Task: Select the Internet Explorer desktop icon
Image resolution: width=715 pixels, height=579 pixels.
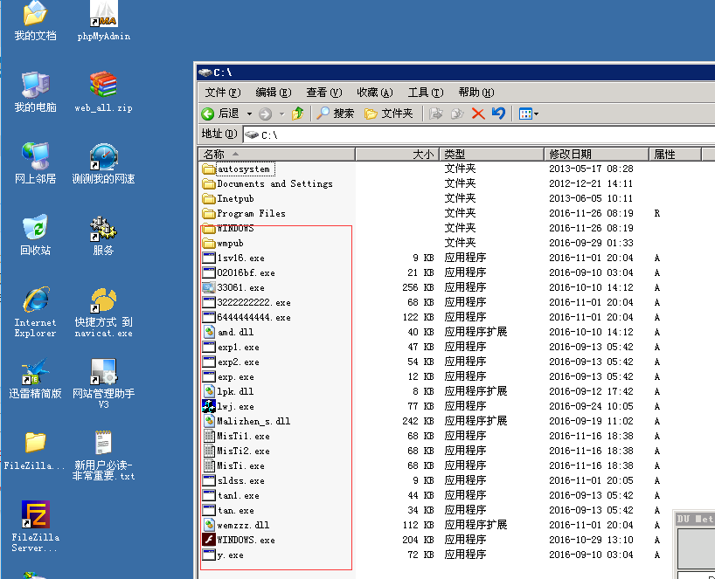Action: tap(35, 302)
